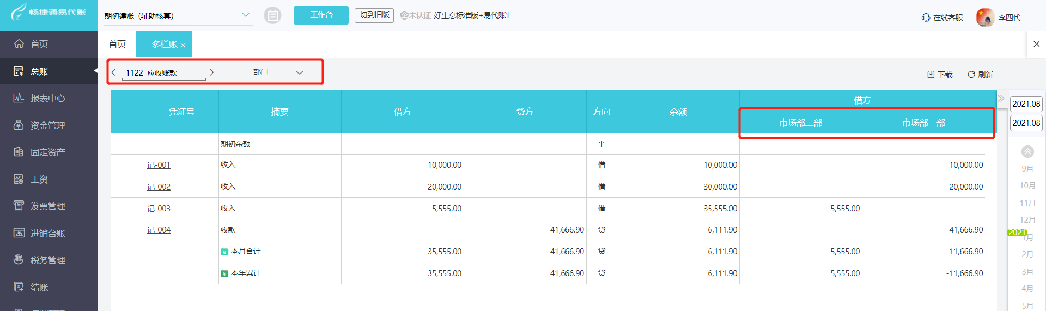Switch to the old version with 切到旧版
Image resolution: width=1046 pixels, height=311 pixels.
tap(374, 15)
